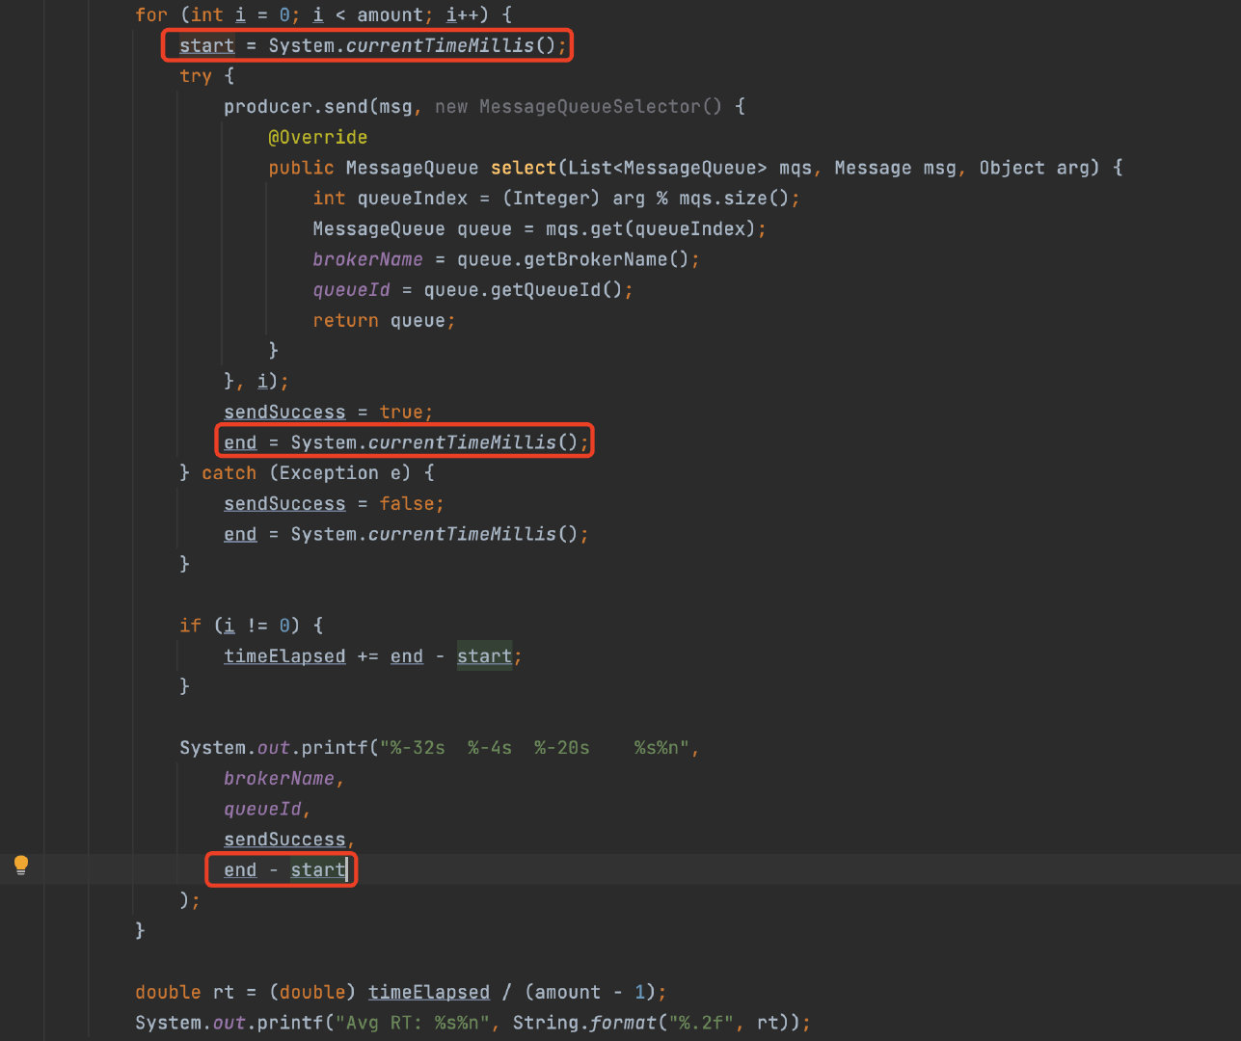This screenshot has height=1041, width=1241.
Task: Click 'Object arg' parameter in select signature
Action: [x=1035, y=168]
